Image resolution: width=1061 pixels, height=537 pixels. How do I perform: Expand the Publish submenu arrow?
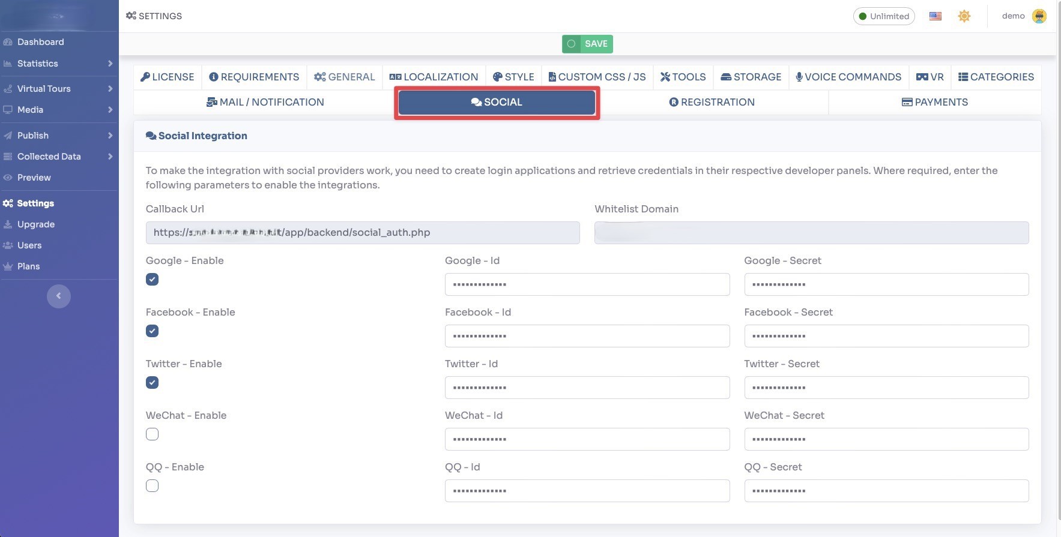(x=110, y=136)
